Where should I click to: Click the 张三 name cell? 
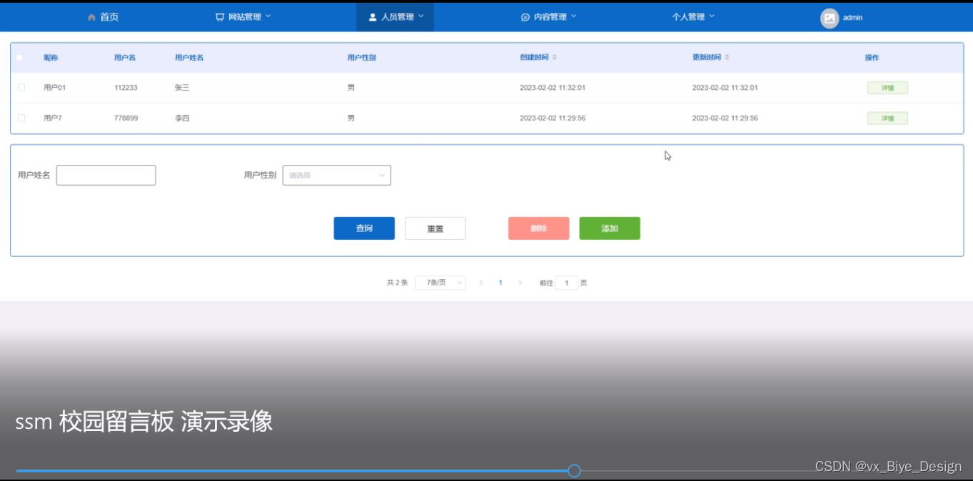pos(182,88)
